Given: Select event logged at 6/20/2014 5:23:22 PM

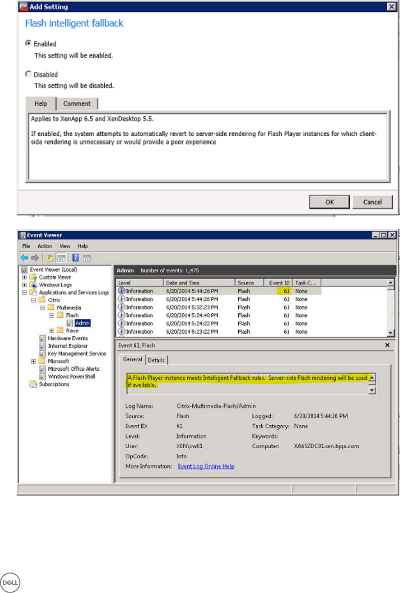Looking at the screenshot, I should click(219, 332).
